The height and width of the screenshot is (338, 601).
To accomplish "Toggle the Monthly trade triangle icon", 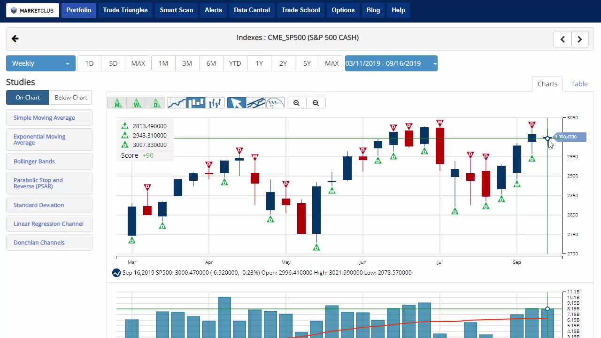I will [117, 103].
